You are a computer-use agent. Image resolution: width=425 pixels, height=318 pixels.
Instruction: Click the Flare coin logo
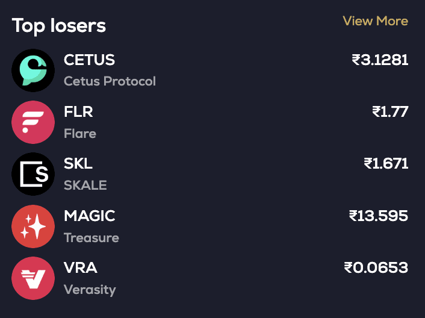pos(33,122)
